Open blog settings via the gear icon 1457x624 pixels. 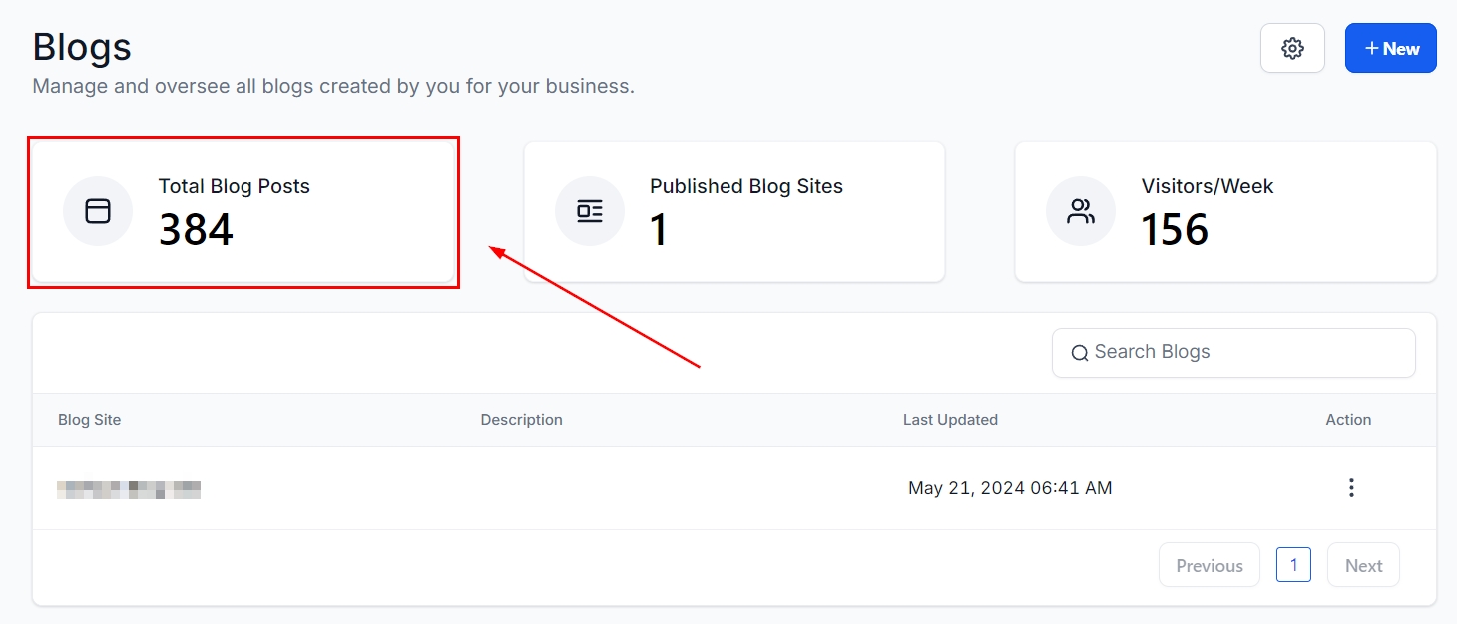point(1292,48)
